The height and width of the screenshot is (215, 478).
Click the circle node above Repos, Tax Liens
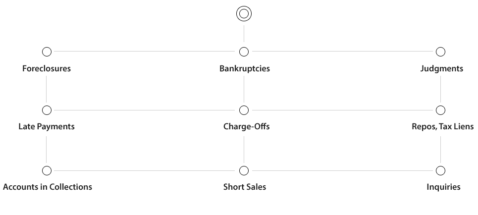440,110
